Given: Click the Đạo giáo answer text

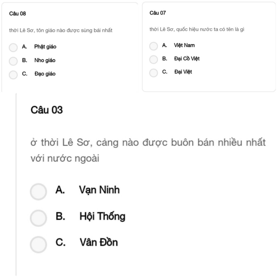Looking at the screenshot, I should click(45, 74).
